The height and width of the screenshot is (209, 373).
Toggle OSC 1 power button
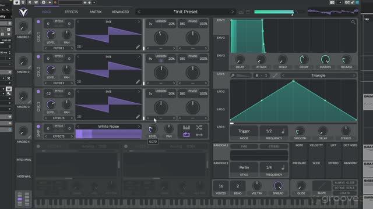click(38, 21)
